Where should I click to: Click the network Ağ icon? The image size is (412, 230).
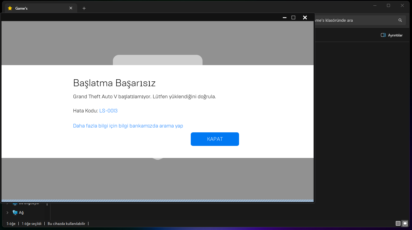pyautogui.click(x=15, y=213)
